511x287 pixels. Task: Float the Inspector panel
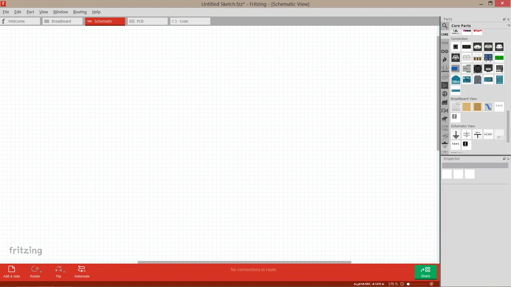[x=504, y=159]
